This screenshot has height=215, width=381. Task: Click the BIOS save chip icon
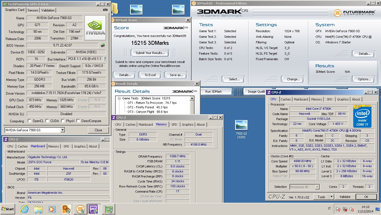pyautogui.click(x=103, y=45)
